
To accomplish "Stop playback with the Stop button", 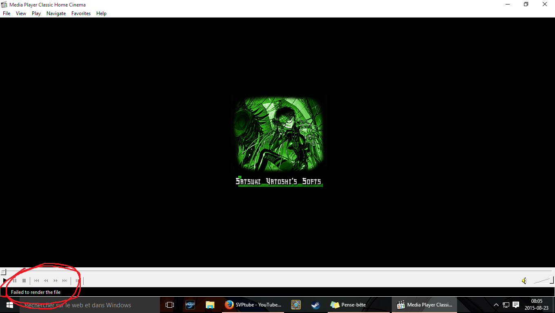I will click(24, 281).
